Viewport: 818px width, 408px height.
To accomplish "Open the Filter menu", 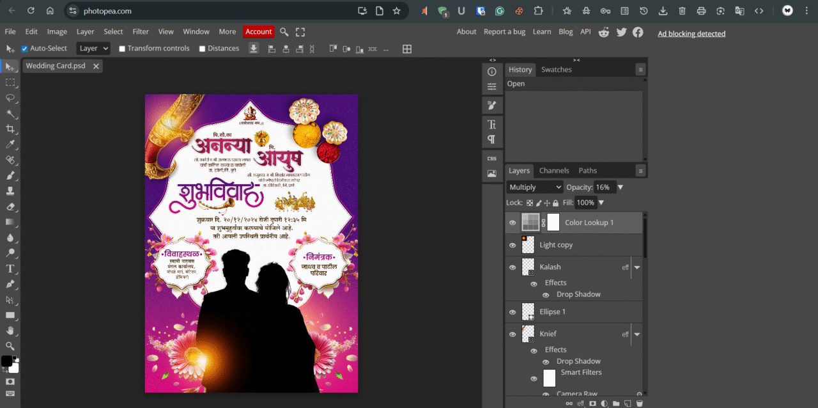I will (141, 32).
